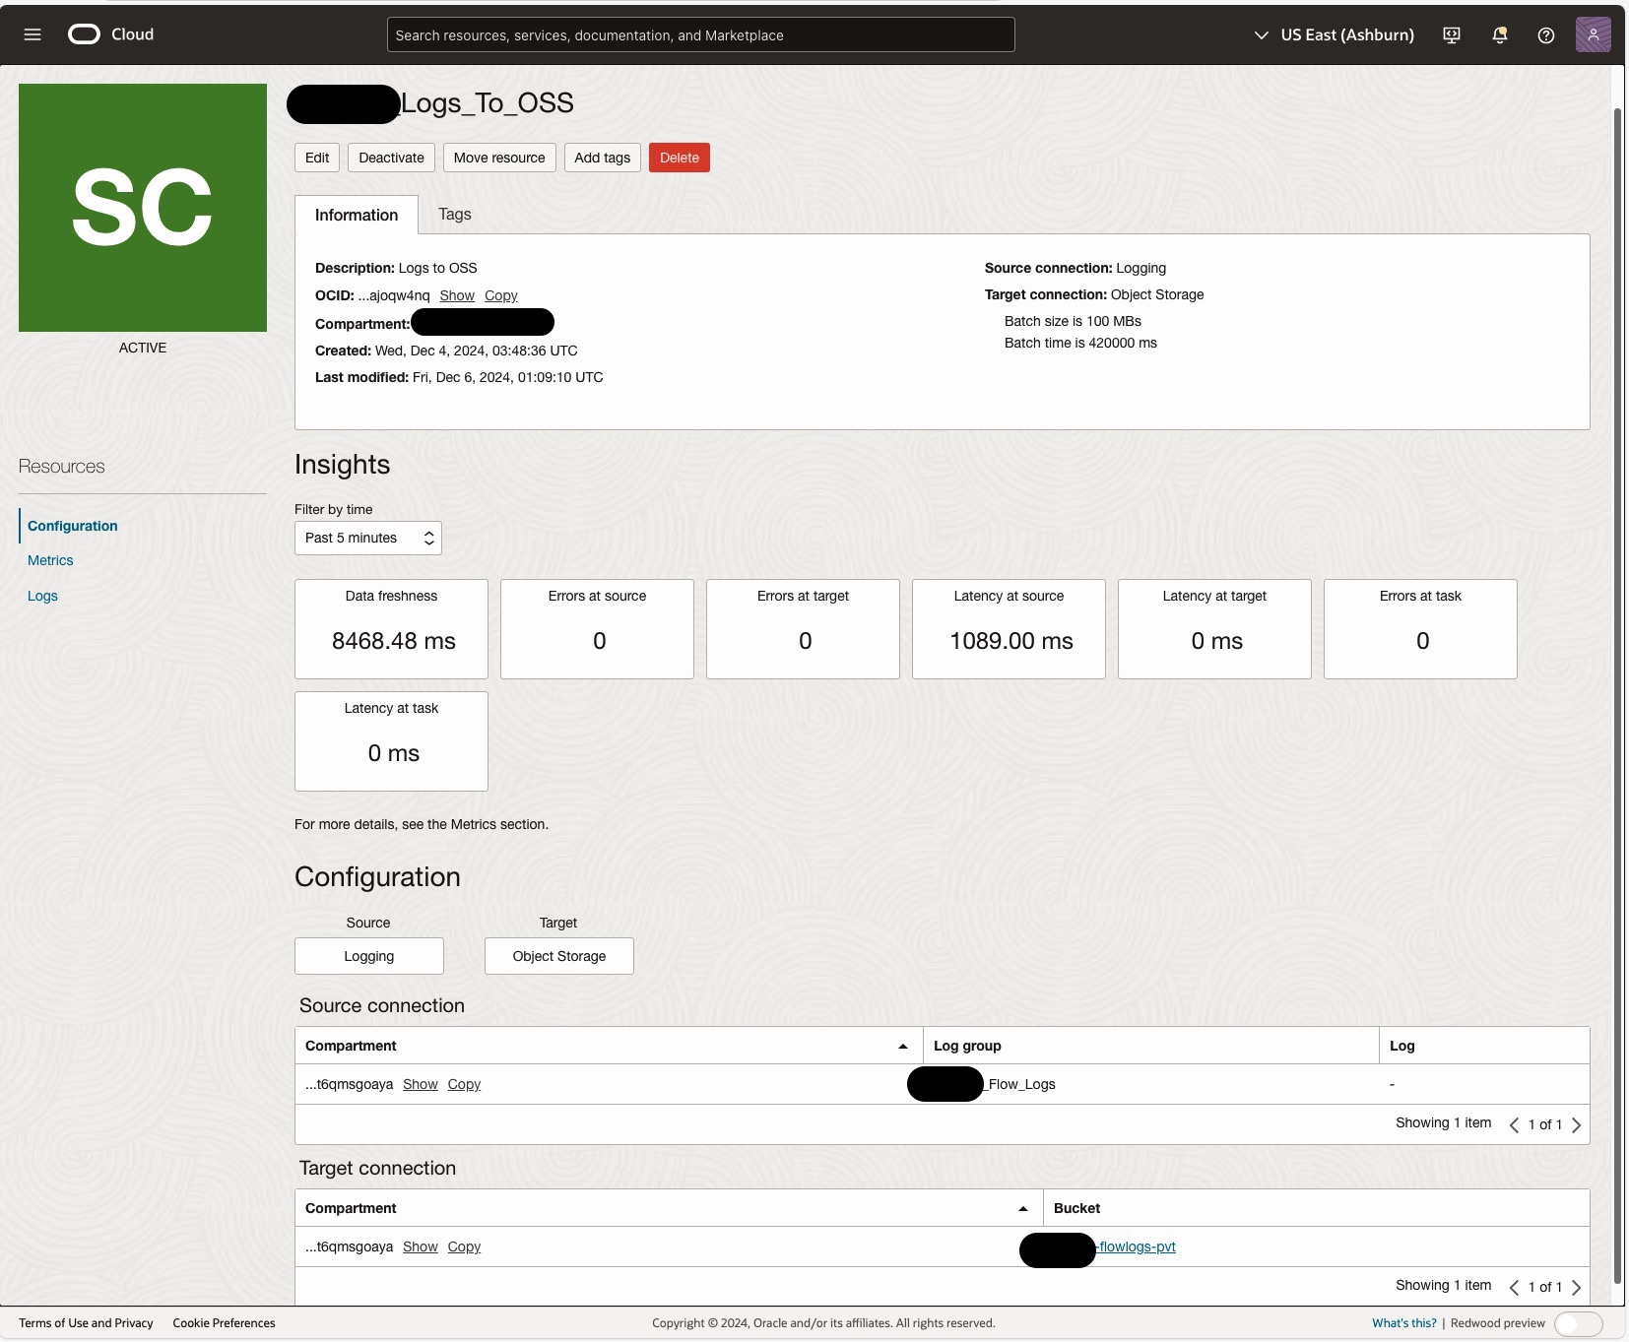This screenshot has width=1629, height=1342.
Task: Click the Errors at target card
Action: pos(803,629)
